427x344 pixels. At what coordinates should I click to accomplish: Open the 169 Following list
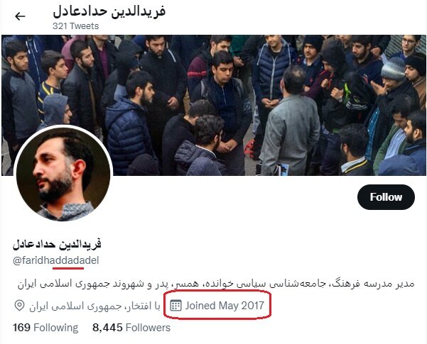coord(45,328)
